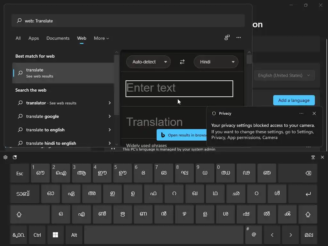Tap the right arrow key
The height and width of the screenshot is (246, 328).
point(291,235)
